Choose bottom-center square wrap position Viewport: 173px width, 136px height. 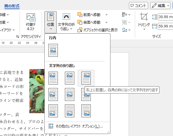(x=70, y=111)
